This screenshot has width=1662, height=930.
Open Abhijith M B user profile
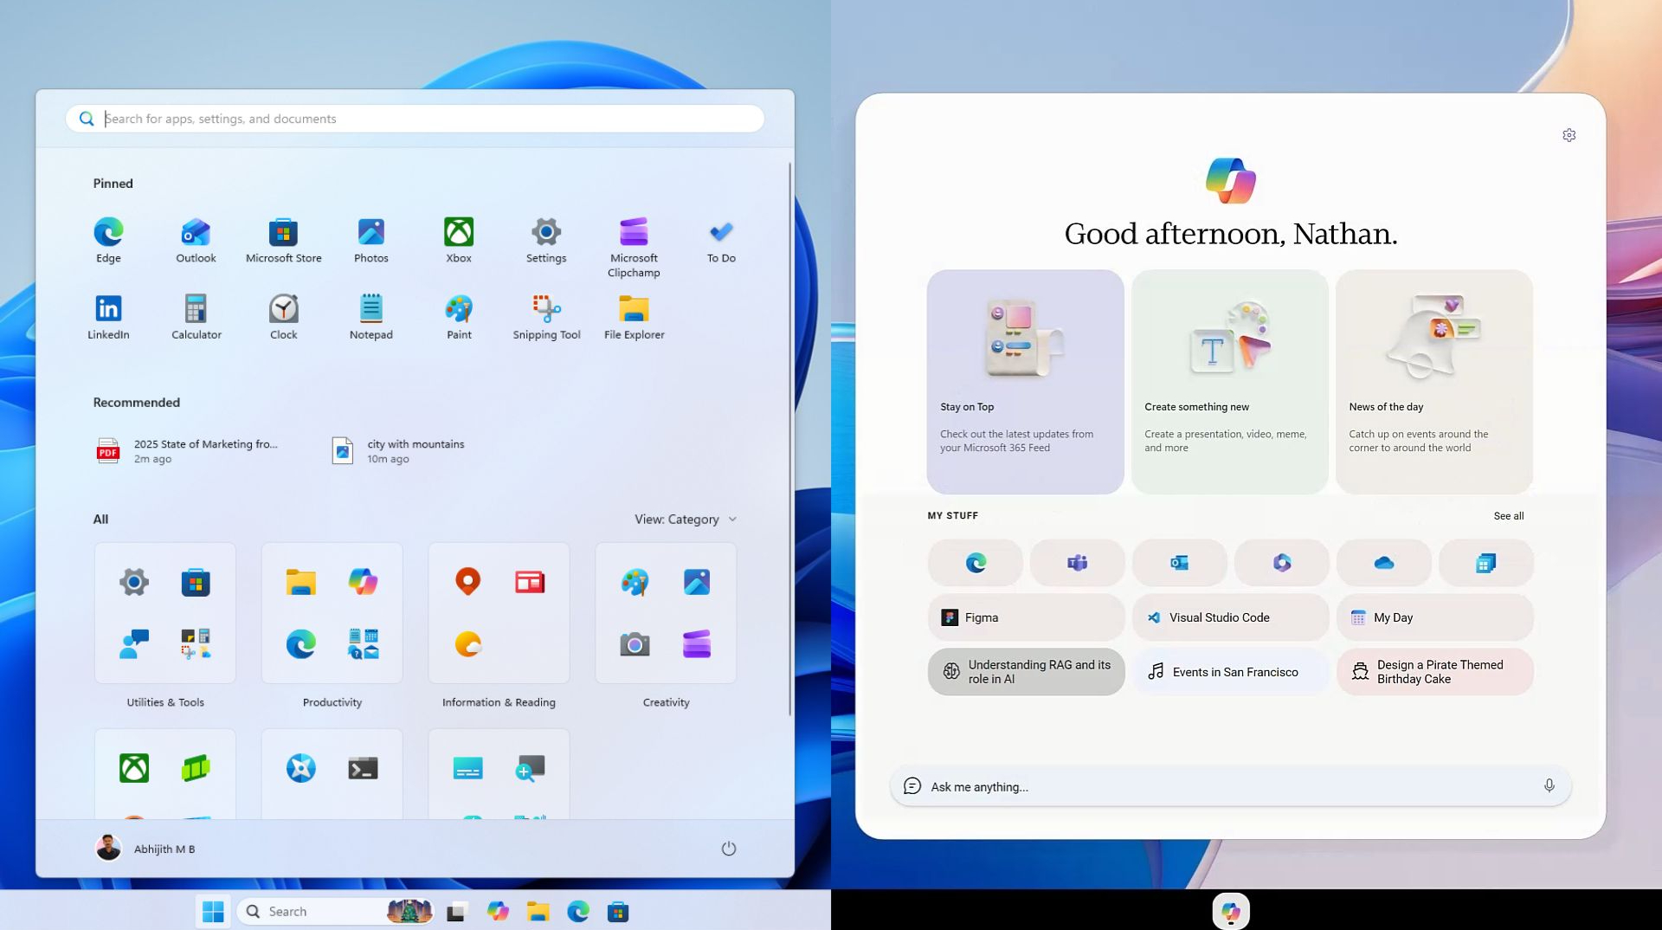(x=145, y=849)
